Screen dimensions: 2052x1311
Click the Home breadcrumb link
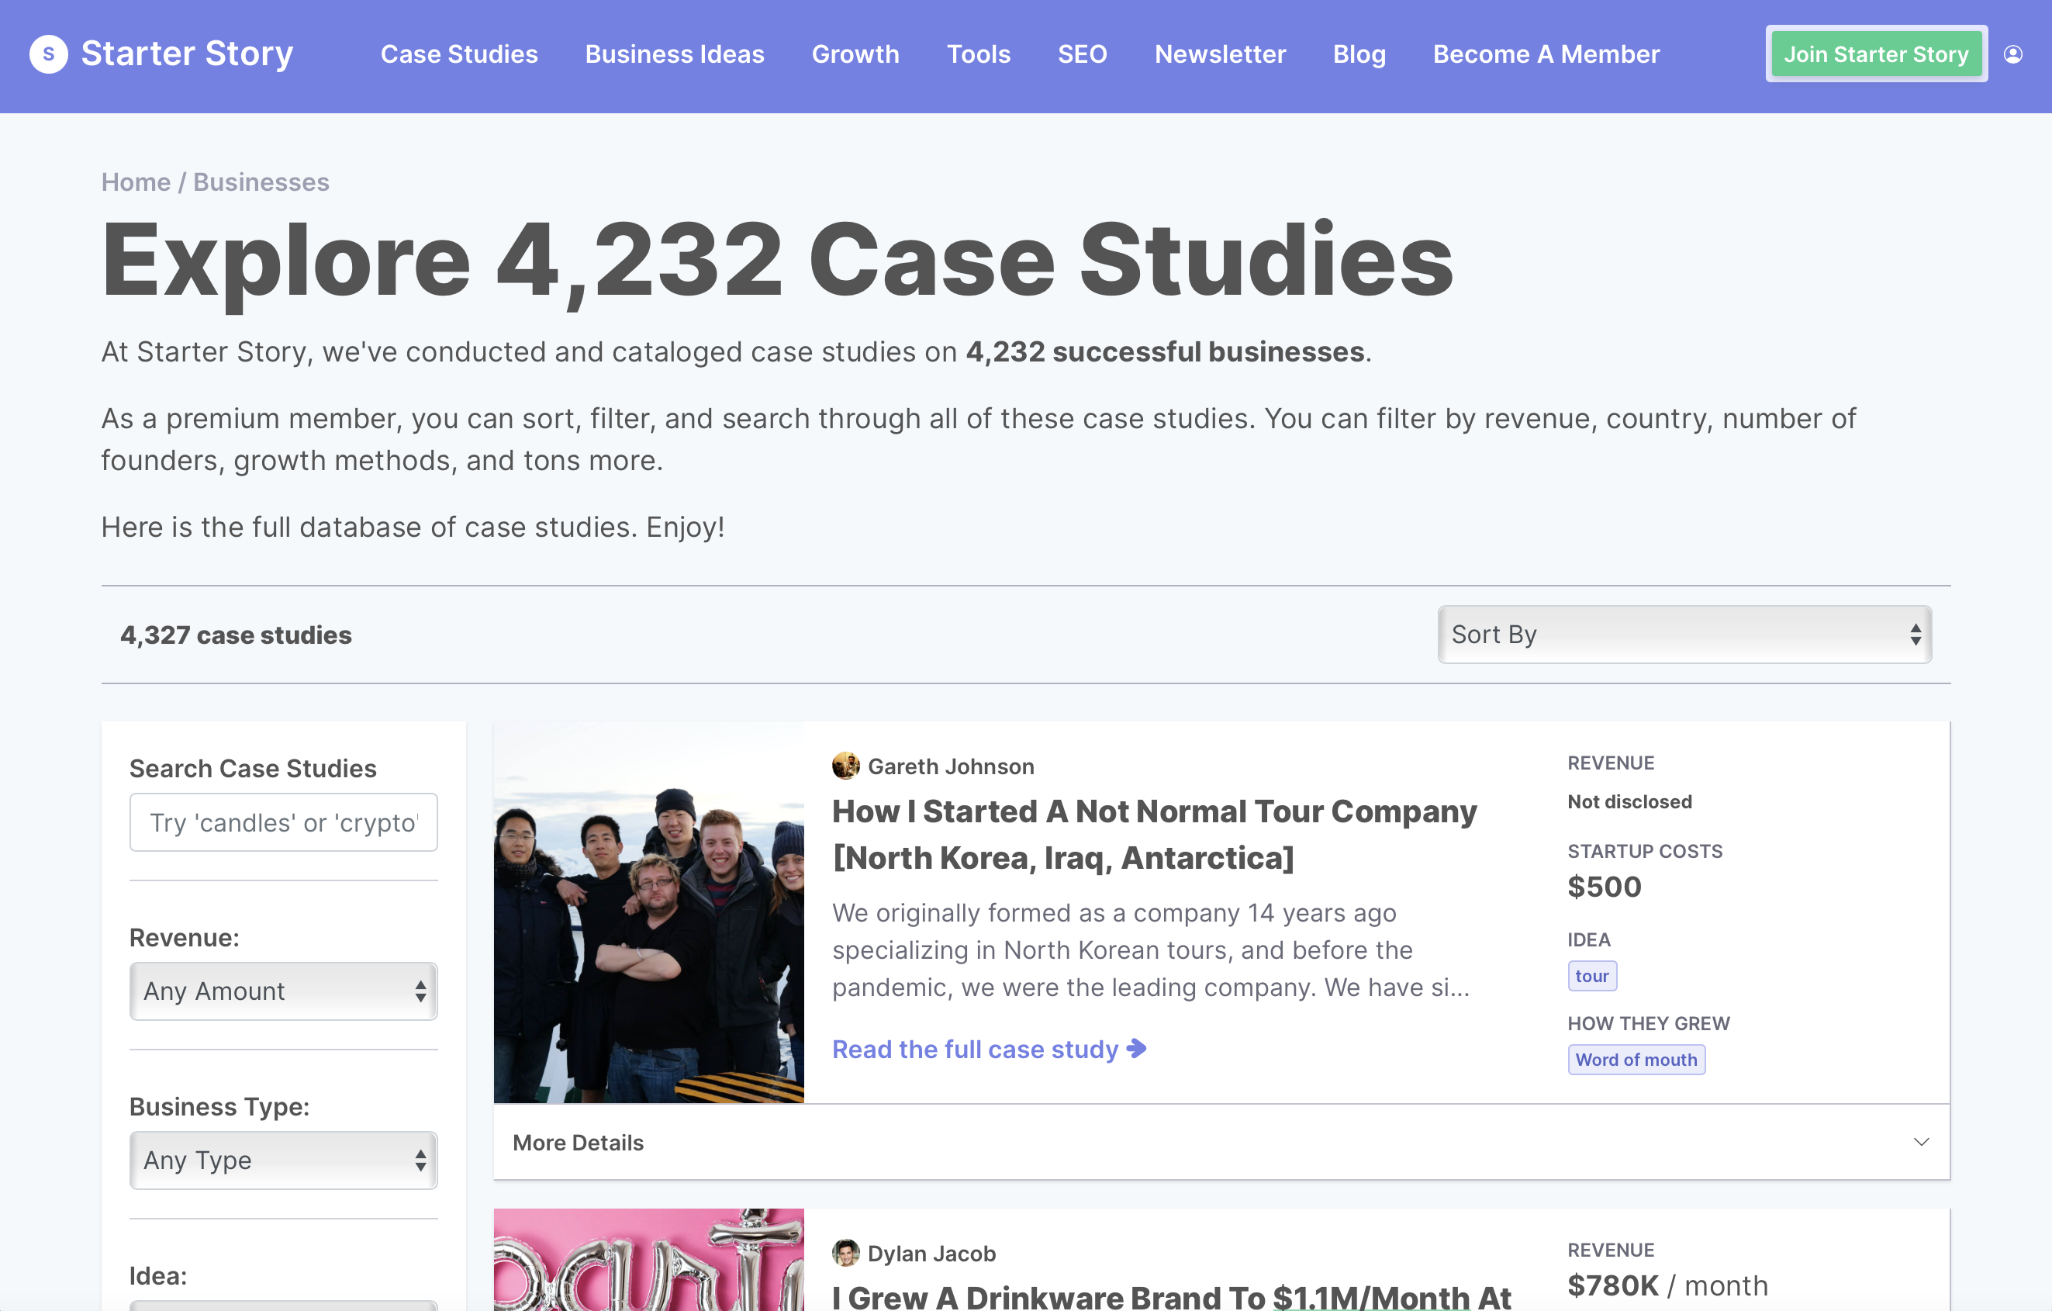136,182
